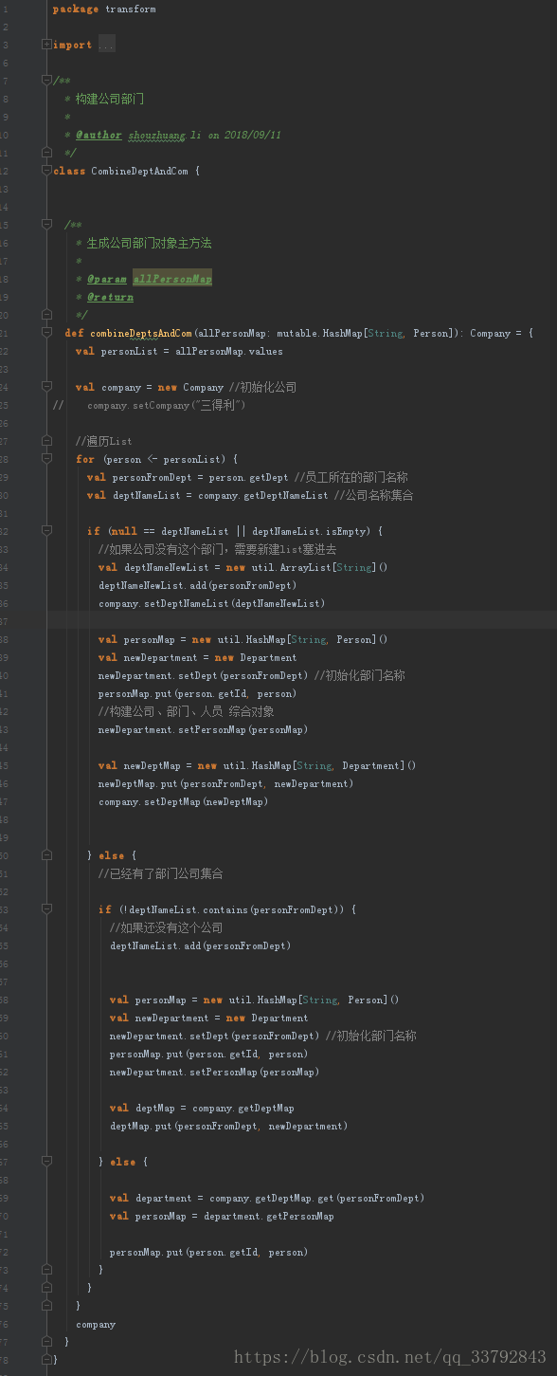Click 'deptNameList.add(personFromDept)' line

(200, 945)
